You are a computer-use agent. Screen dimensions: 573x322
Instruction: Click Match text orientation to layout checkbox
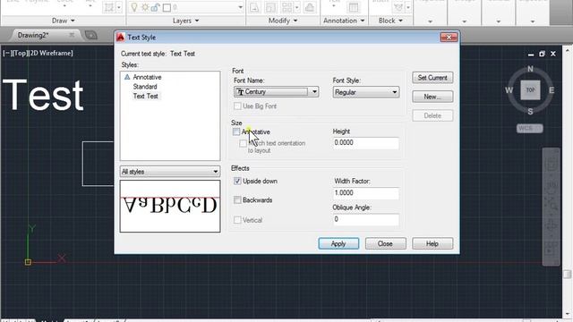pyautogui.click(x=243, y=143)
